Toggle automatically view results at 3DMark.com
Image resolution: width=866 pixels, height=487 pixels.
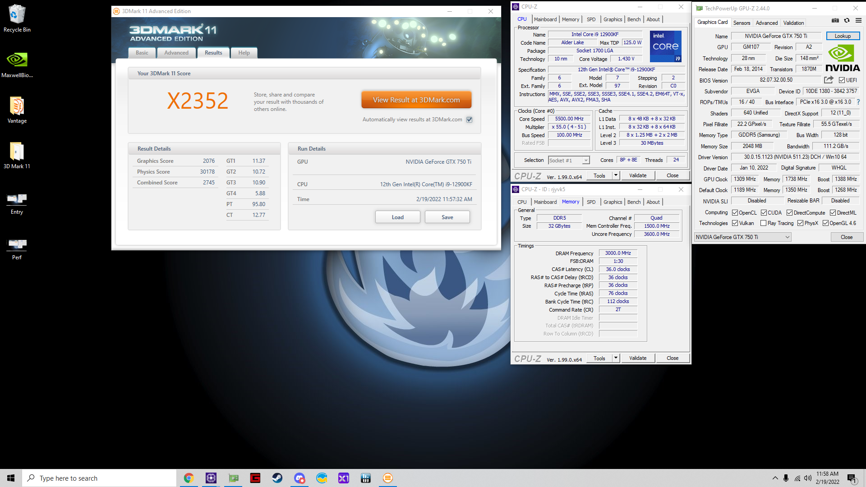[470, 119]
